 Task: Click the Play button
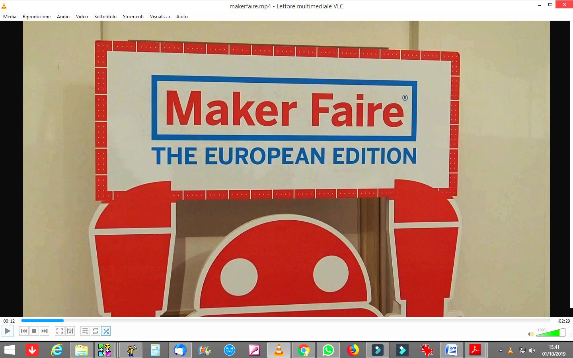[x=8, y=331]
